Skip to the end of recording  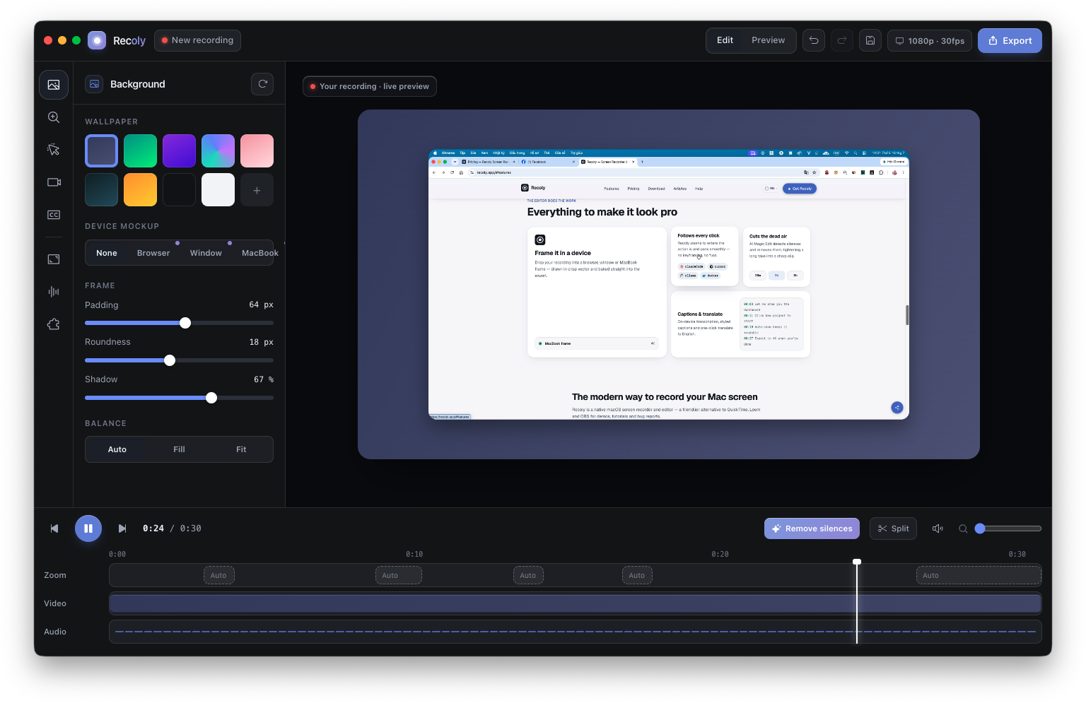[122, 528]
